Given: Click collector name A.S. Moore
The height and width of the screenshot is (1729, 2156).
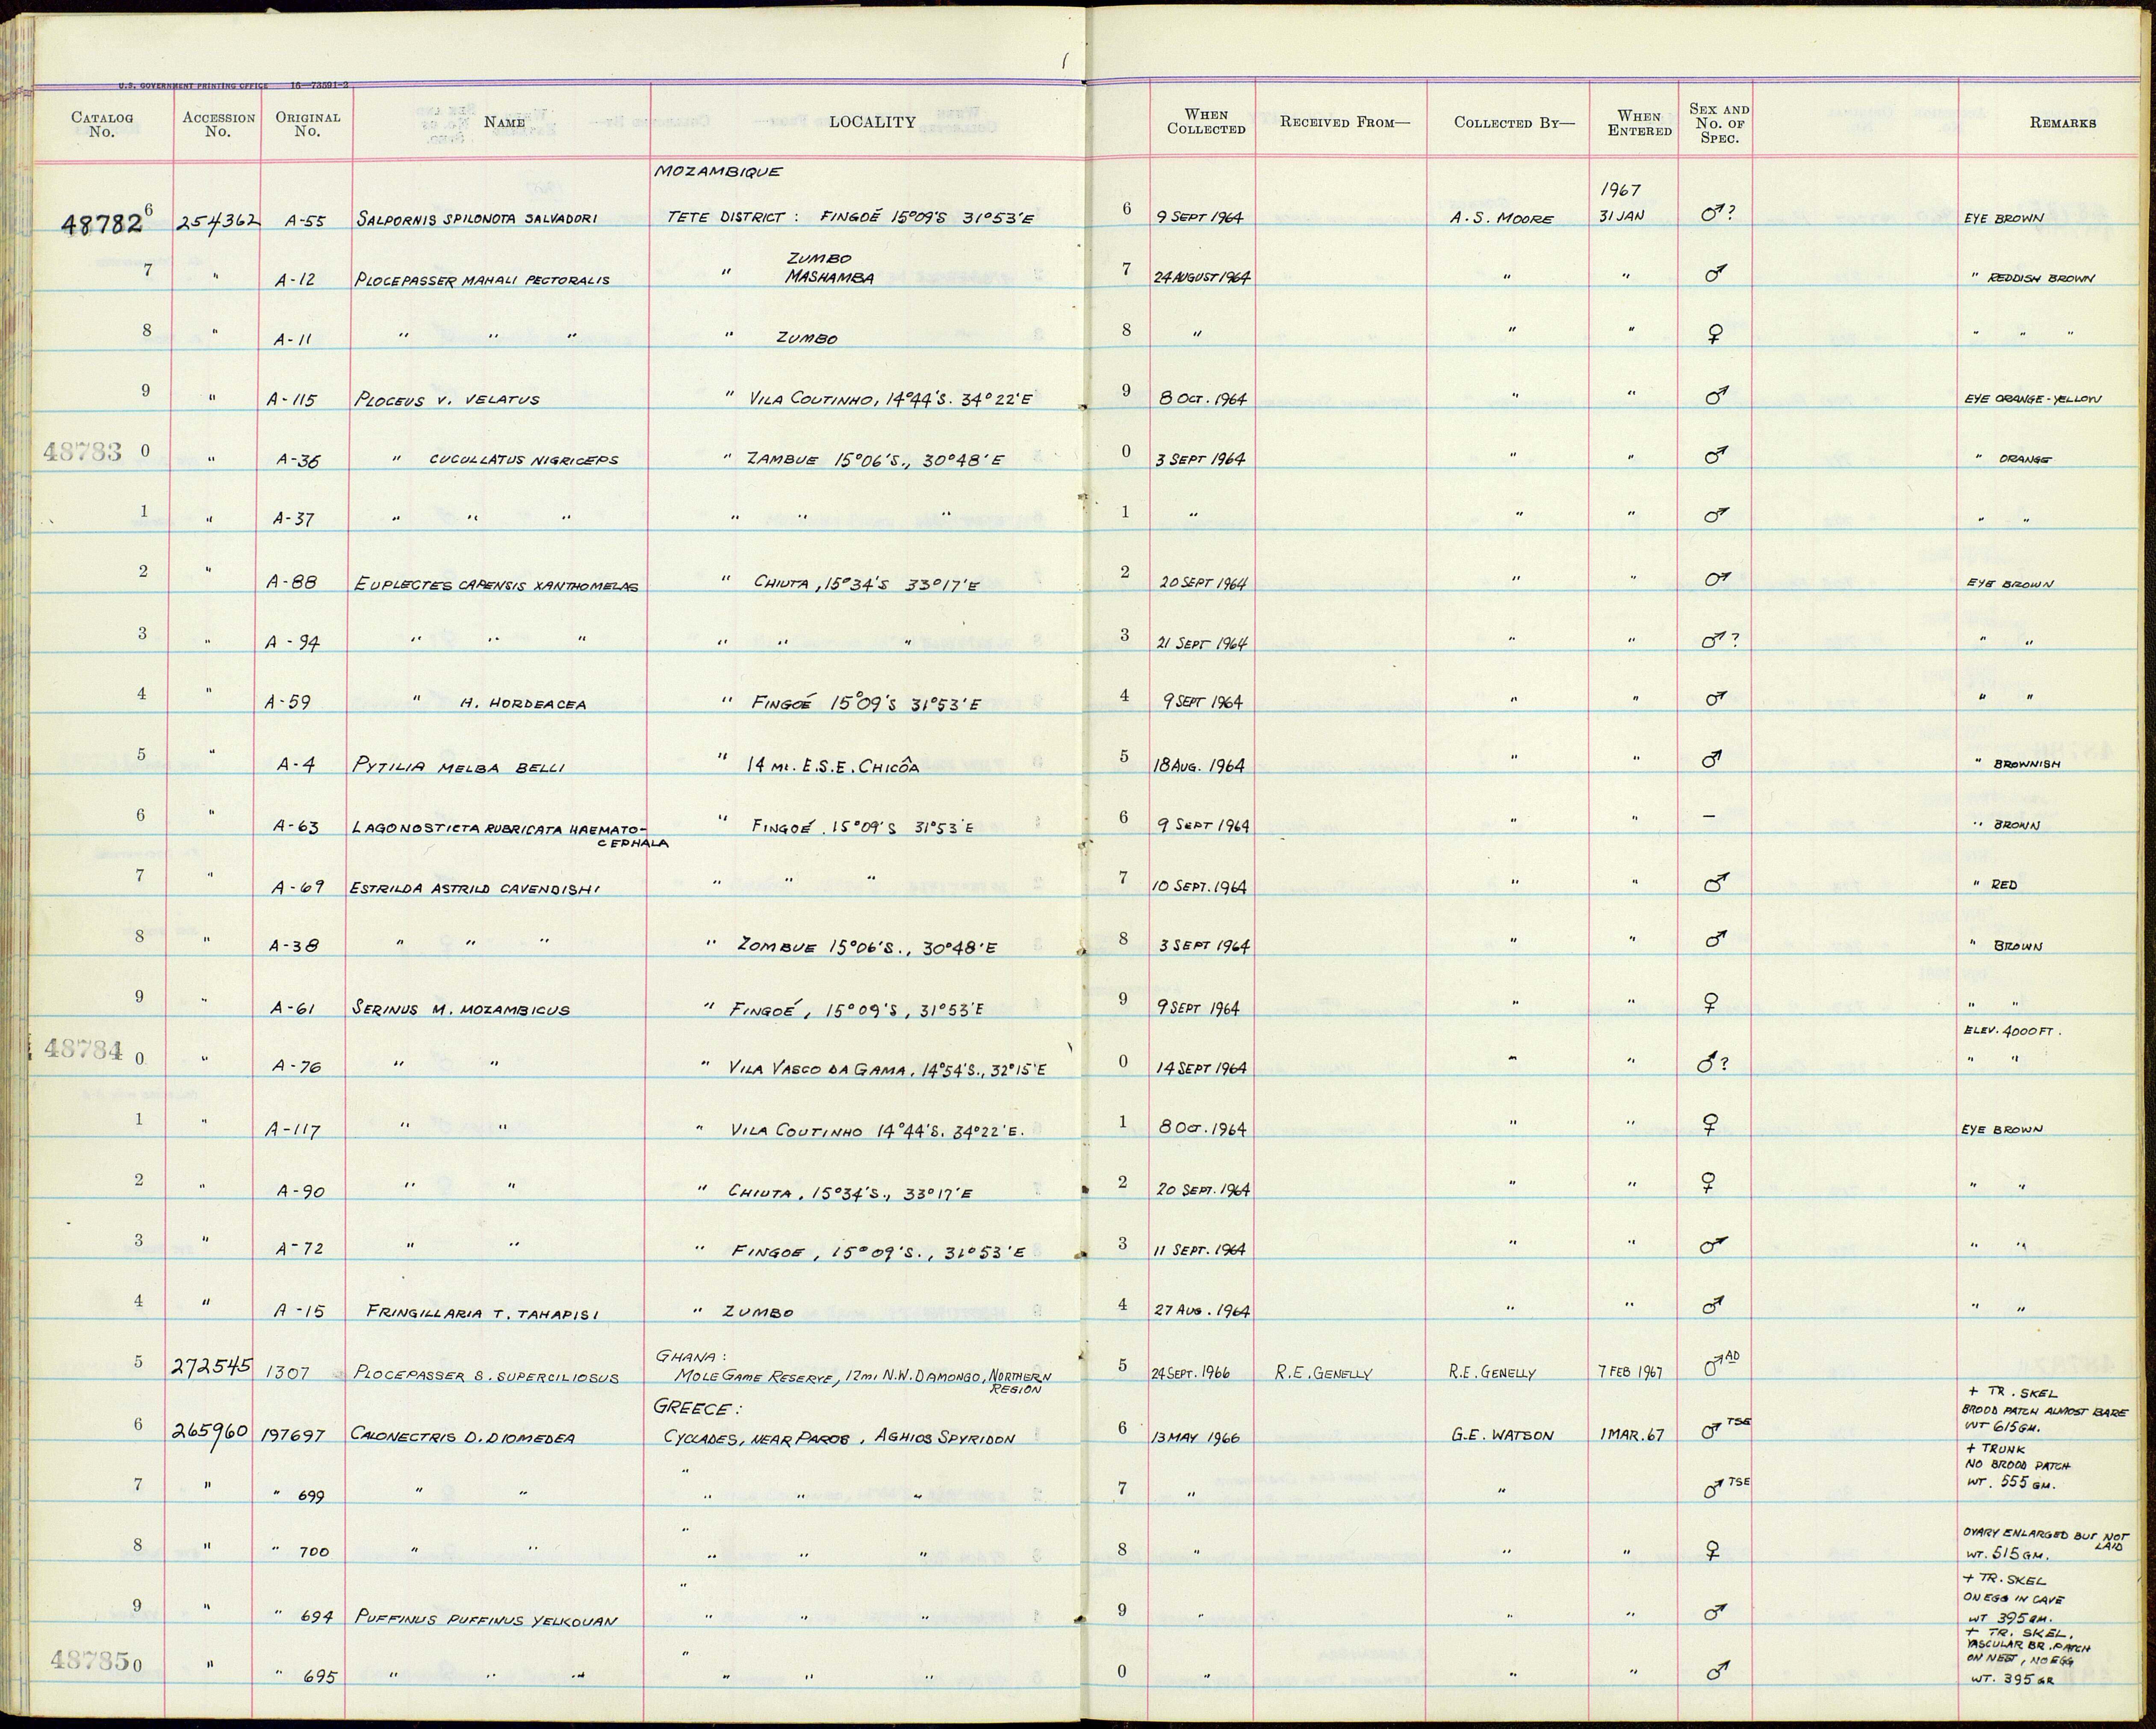Looking at the screenshot, I should pos(1502,219).
